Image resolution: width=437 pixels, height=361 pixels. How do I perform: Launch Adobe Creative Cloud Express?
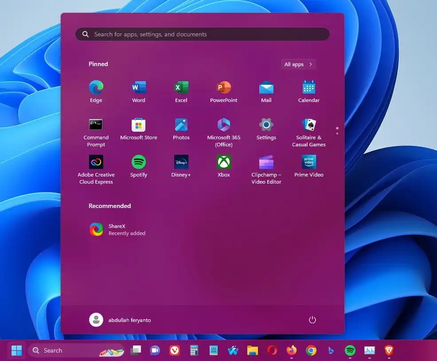(x=96, y=163)
